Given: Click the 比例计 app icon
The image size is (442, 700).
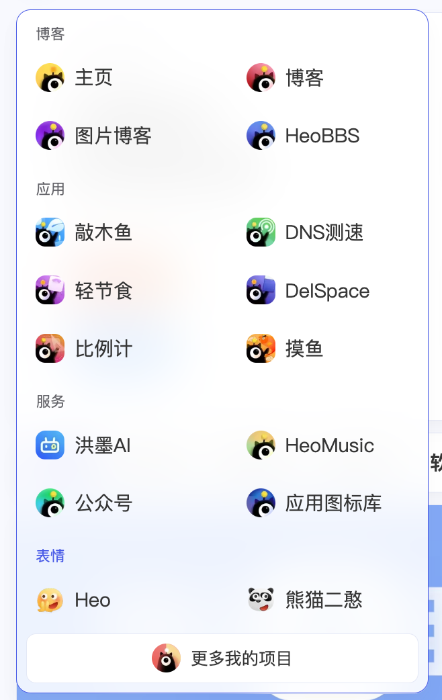Looking at the screenshot, I should [50, 348].
